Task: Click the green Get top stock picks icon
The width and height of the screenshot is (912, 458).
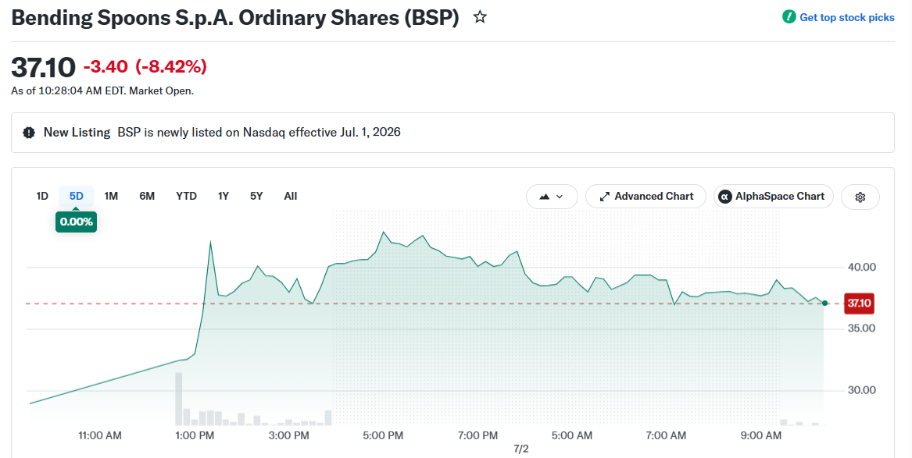Action: point(789,17)
